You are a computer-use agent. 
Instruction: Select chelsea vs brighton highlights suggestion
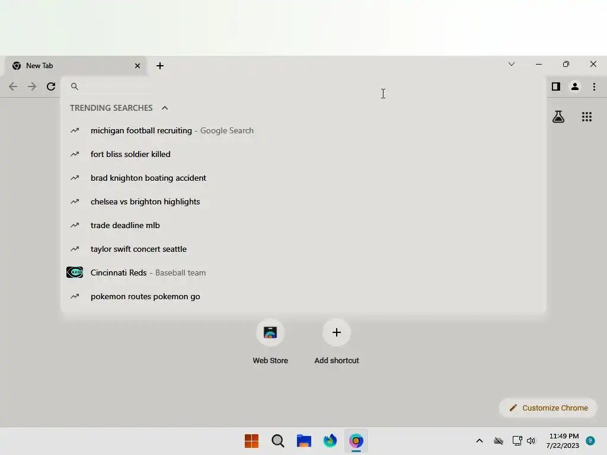pos(303,201)
